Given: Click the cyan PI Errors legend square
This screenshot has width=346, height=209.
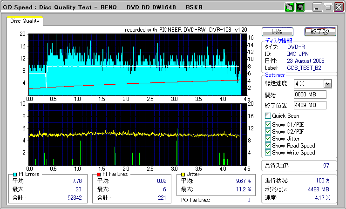Looking at the screenshot, I should point(15,175).
